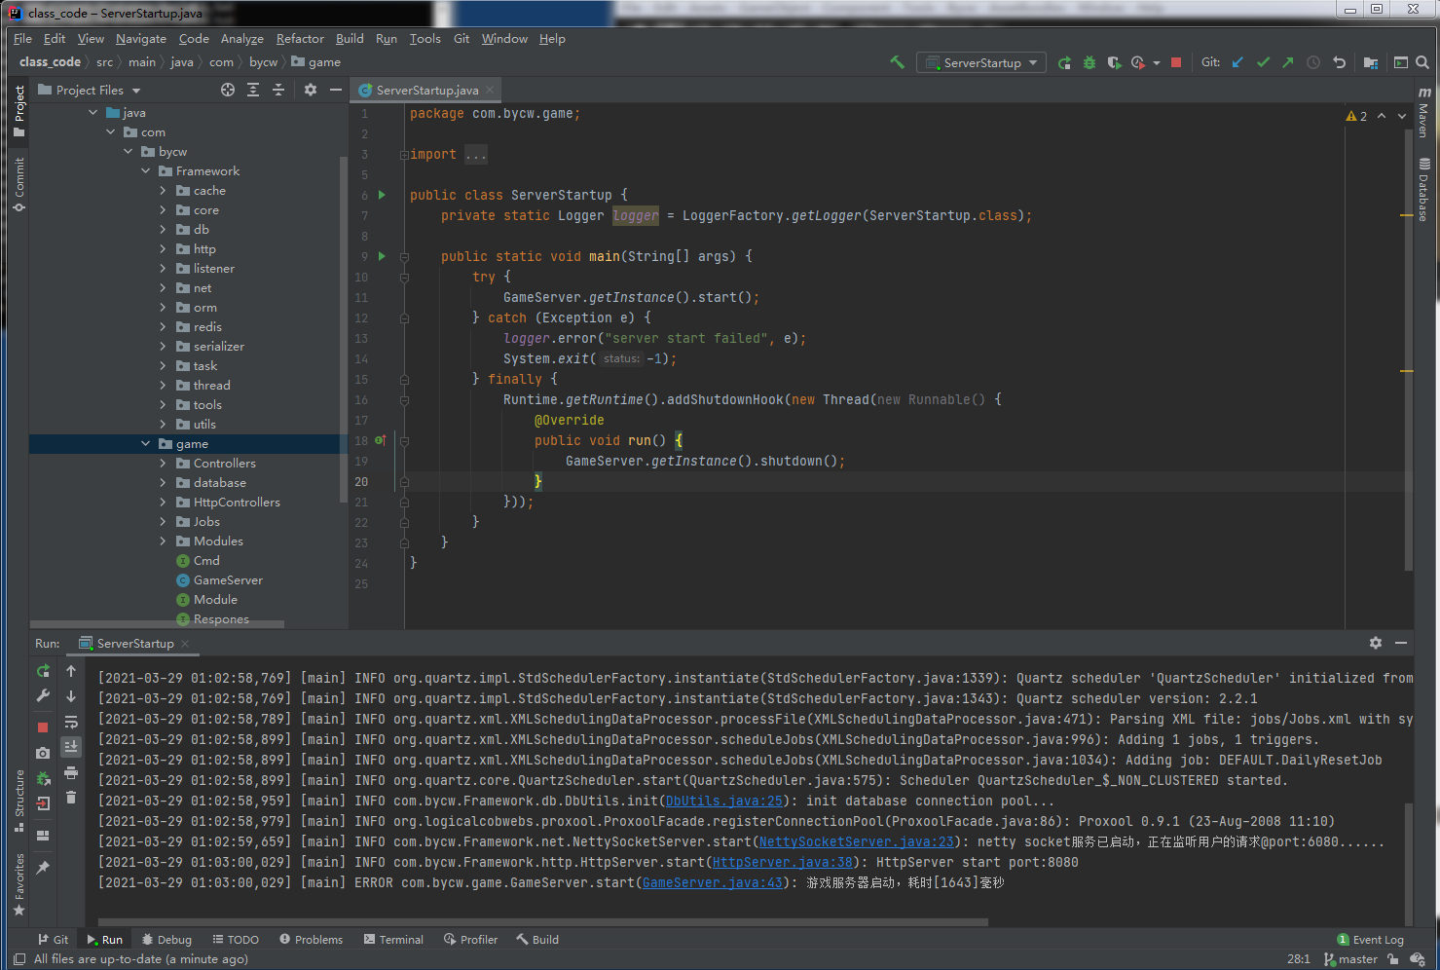The height and width of the screenshot is (970, 1440).
Task: Open the Tools menu
Action: (x=425, y=39)
